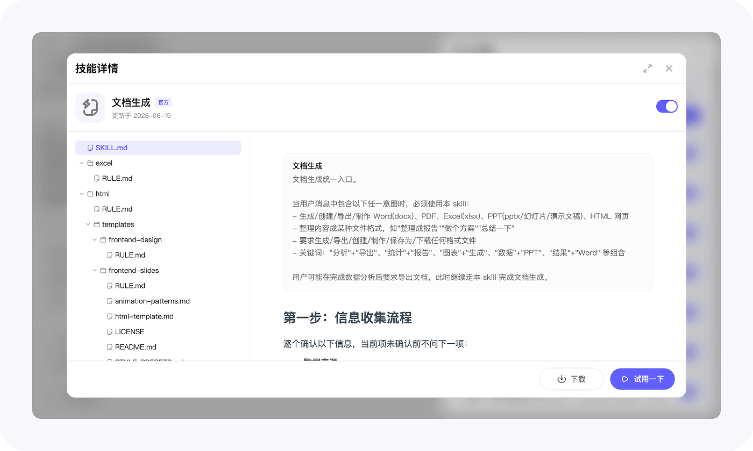Click the html-template.md file icon

pos(110,317)
